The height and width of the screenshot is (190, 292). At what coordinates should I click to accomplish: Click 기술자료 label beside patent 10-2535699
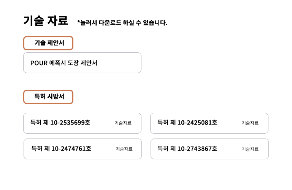click(123, 123)
